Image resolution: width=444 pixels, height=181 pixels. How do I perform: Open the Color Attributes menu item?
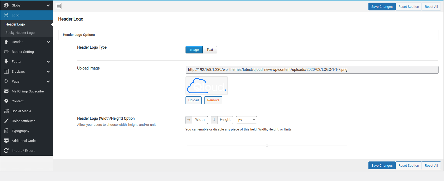click(26, 121)
